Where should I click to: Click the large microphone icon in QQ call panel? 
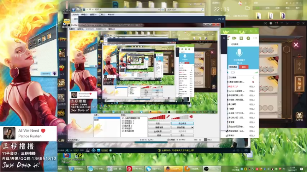point(239,52)
